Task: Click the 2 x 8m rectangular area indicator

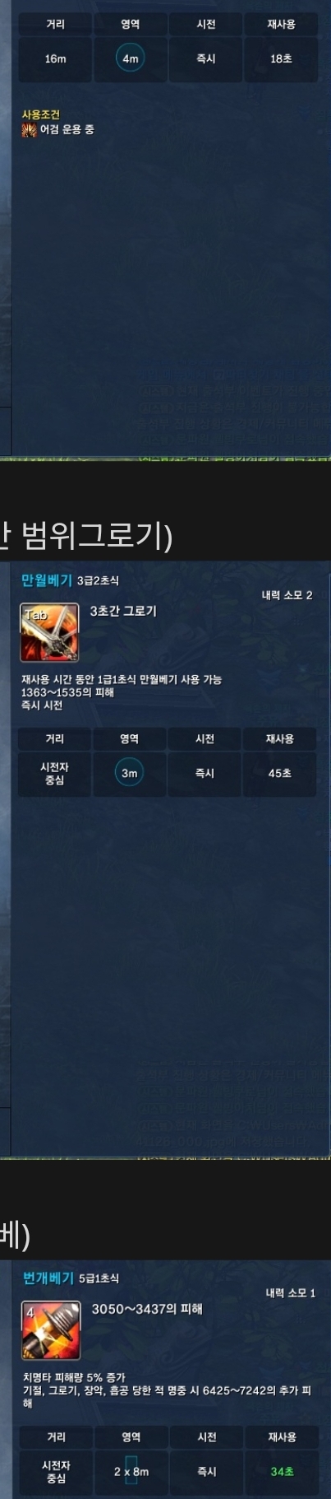Action: click(x=131, y=1471)
